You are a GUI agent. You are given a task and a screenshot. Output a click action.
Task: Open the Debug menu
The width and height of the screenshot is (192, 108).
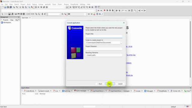[34, 4]
